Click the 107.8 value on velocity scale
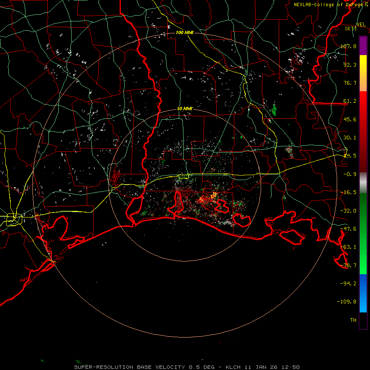Viewport: 370px width, 370px height. pos(349,46)
